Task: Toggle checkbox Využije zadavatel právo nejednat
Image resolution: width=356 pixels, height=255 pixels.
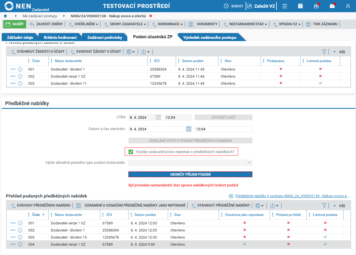Action: coord(131,152)
